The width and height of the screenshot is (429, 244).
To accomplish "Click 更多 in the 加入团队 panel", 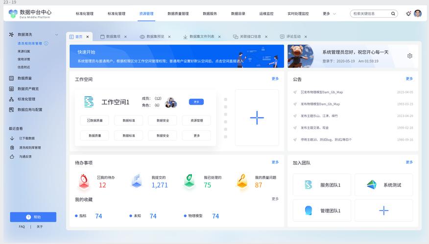I will tap(409, 162).
